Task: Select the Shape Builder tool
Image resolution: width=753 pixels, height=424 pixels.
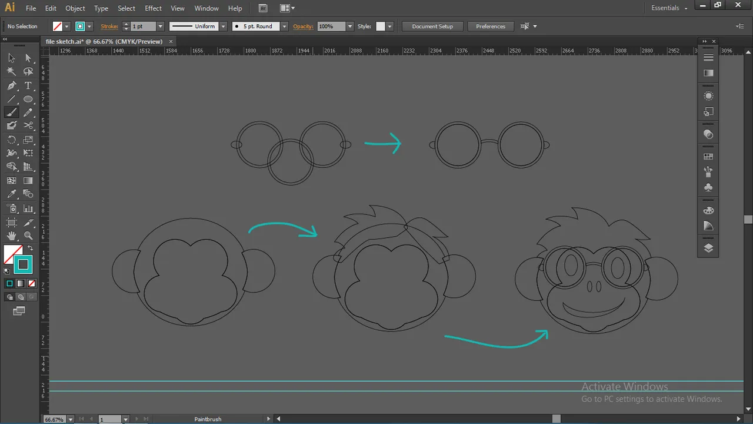Action: click(11, 167)
